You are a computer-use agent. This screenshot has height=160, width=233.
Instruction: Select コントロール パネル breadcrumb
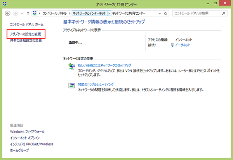[x=54, y=13]
